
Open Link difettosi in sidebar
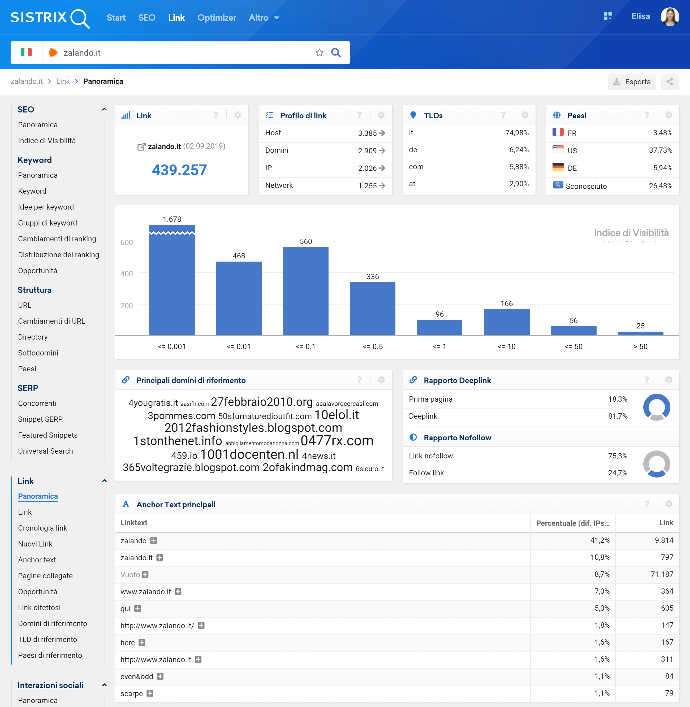click(x=39, y=608)
